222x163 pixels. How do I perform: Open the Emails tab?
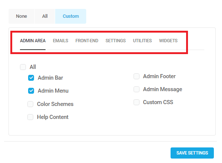[x=60, y=41]
